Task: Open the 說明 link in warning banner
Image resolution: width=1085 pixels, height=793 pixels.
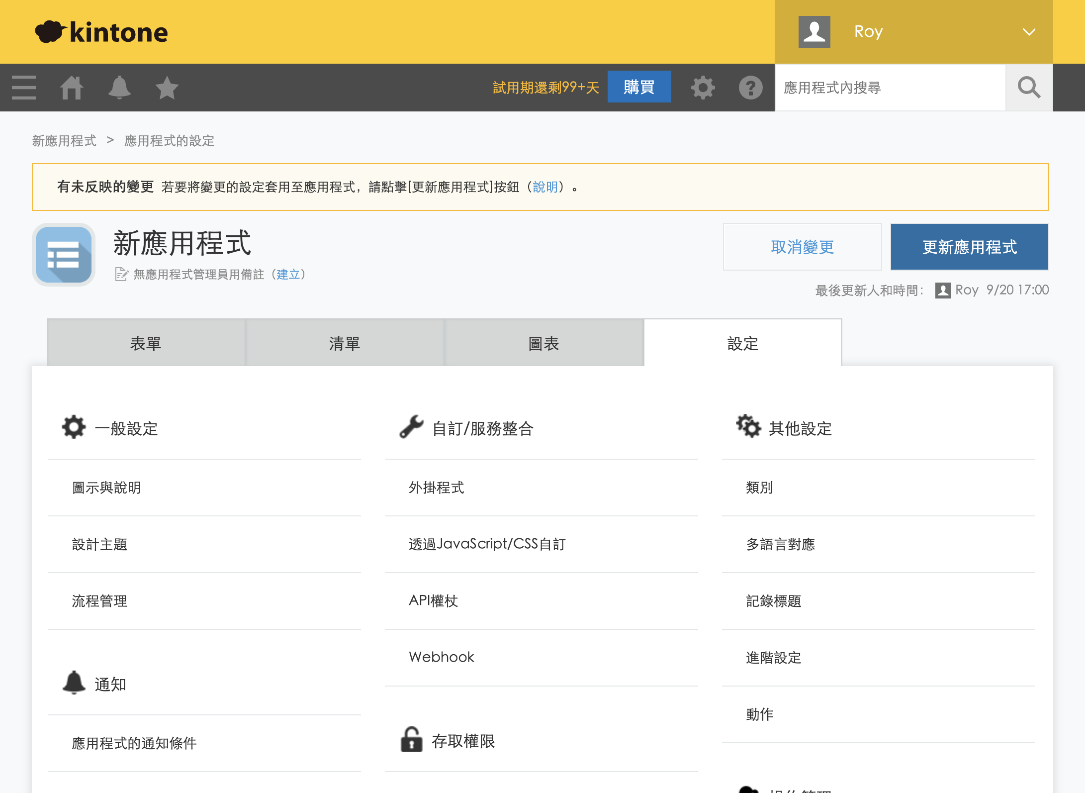Action: (545, 187)
